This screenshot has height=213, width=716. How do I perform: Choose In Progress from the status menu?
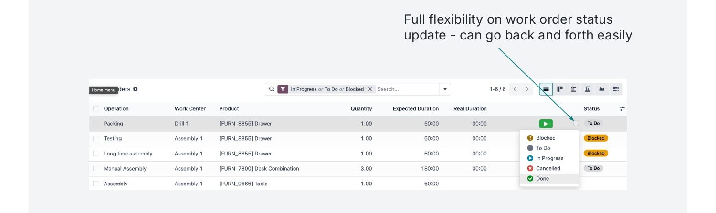click(549, 158)
